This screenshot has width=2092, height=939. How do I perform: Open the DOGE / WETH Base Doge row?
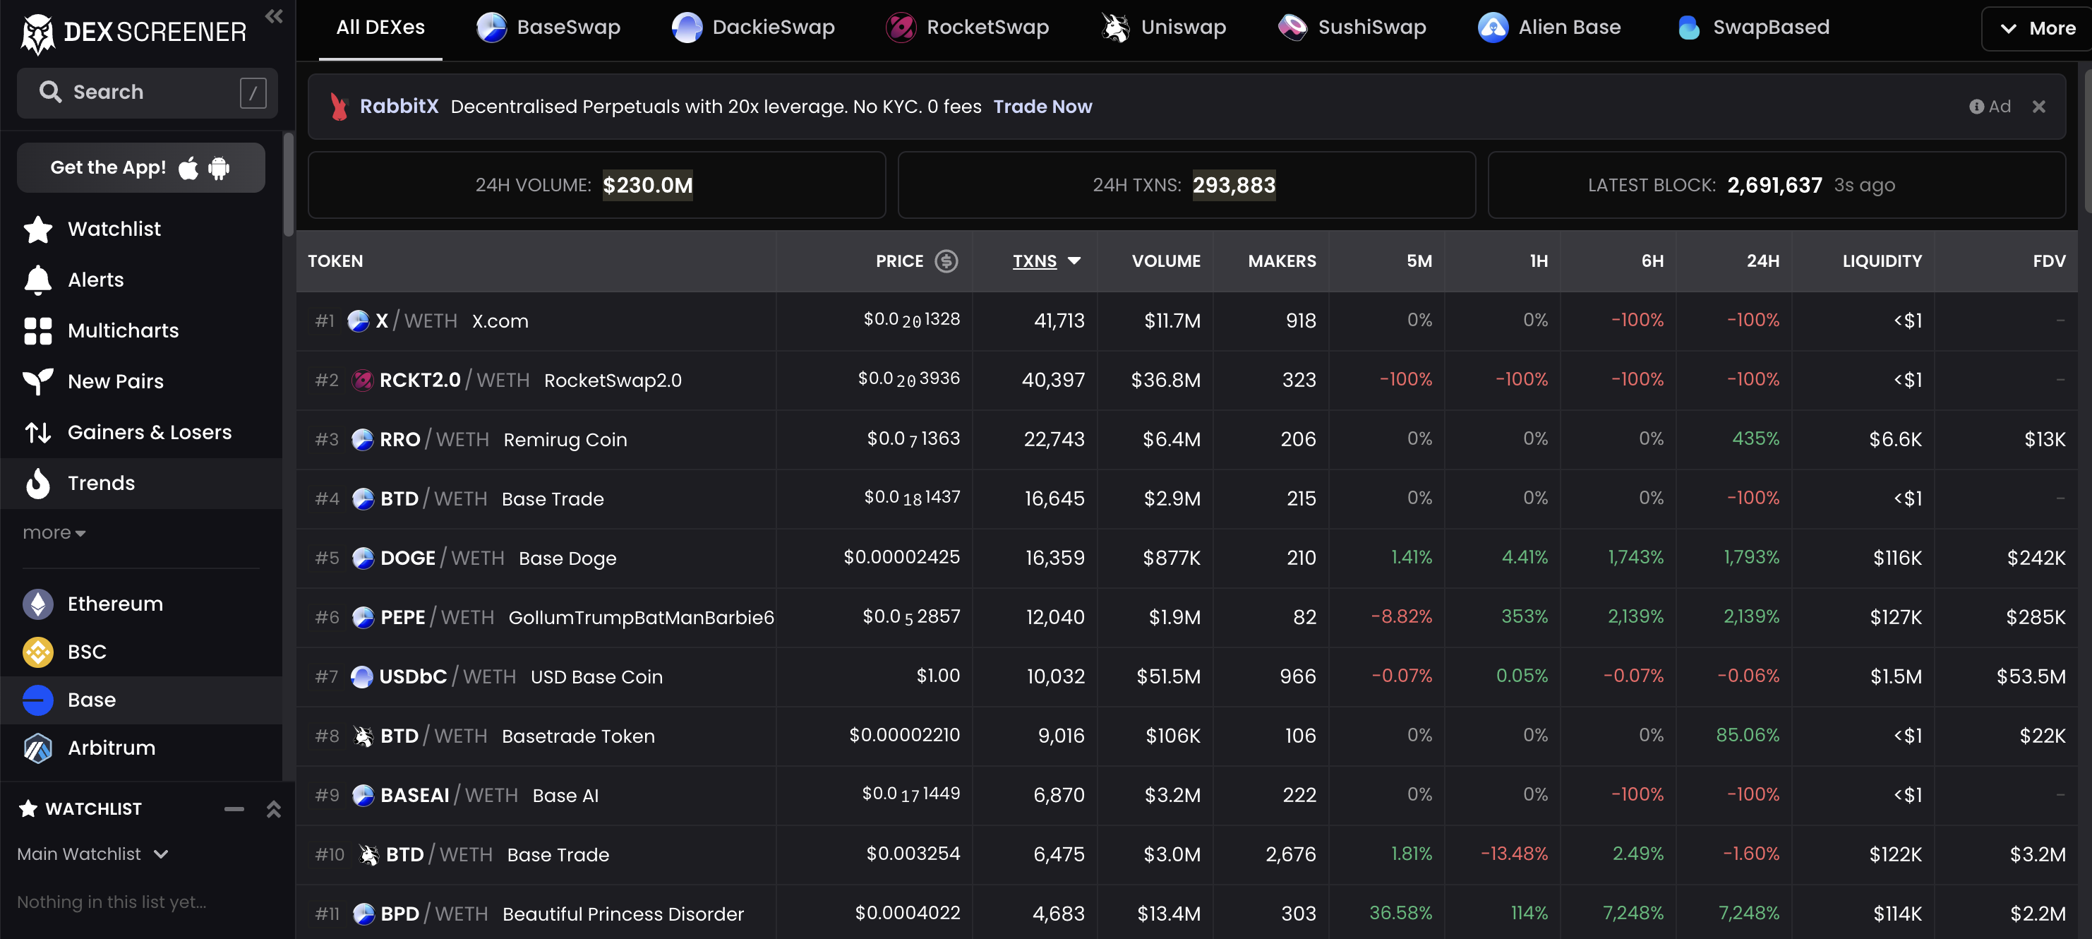point(1186,558)
